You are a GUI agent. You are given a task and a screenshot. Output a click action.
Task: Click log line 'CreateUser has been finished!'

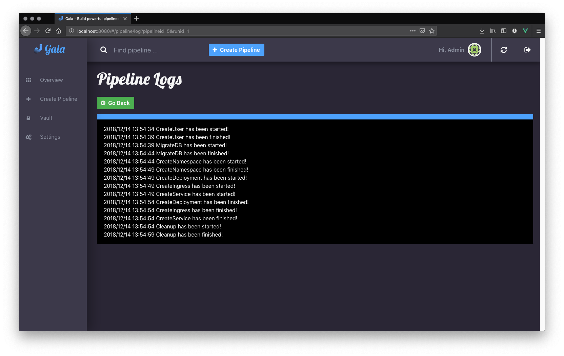click(167, 137)
